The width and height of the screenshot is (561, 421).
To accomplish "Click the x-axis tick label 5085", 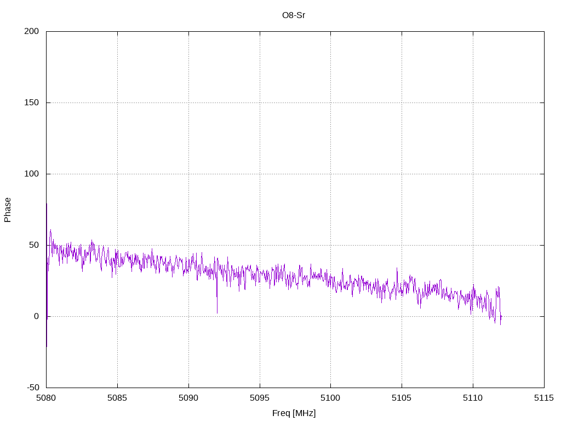I will click(117, 398).
